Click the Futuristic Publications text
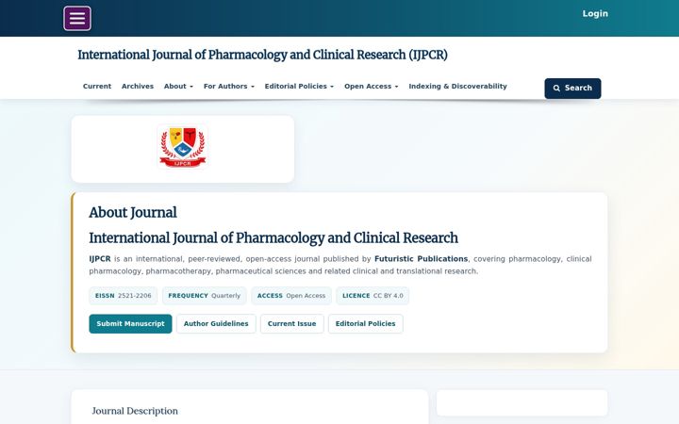This screenshot has width=679, height=424. pos(421,259)
